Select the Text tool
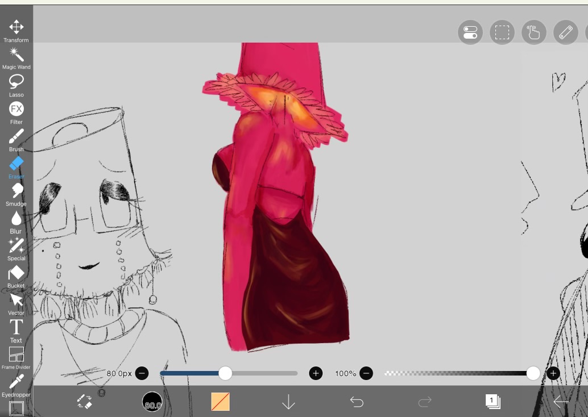This screenshot has height=417, width=588. point(16,331)
